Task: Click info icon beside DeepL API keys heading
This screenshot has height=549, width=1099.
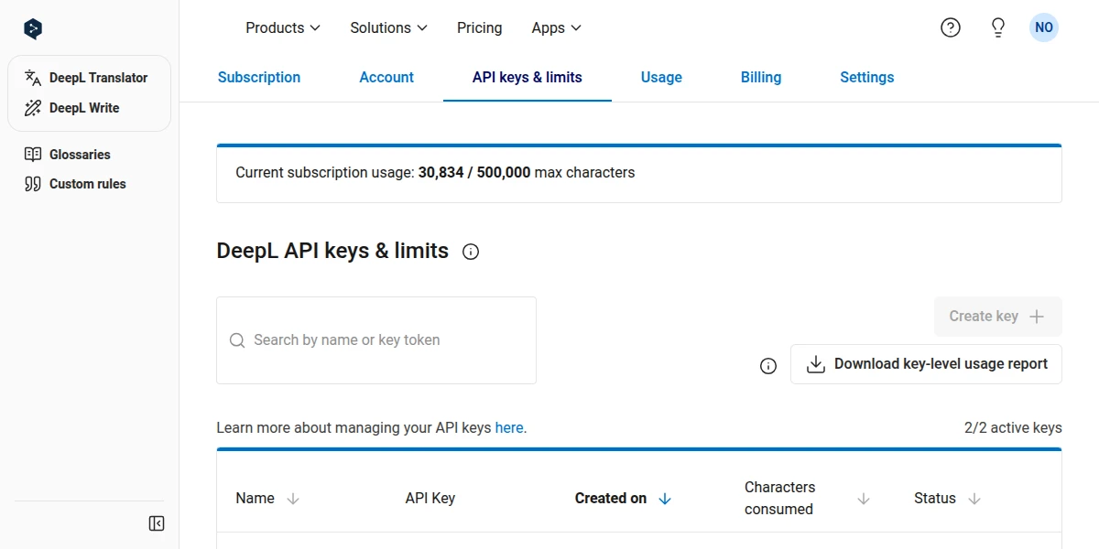Action: coord(471,252)
